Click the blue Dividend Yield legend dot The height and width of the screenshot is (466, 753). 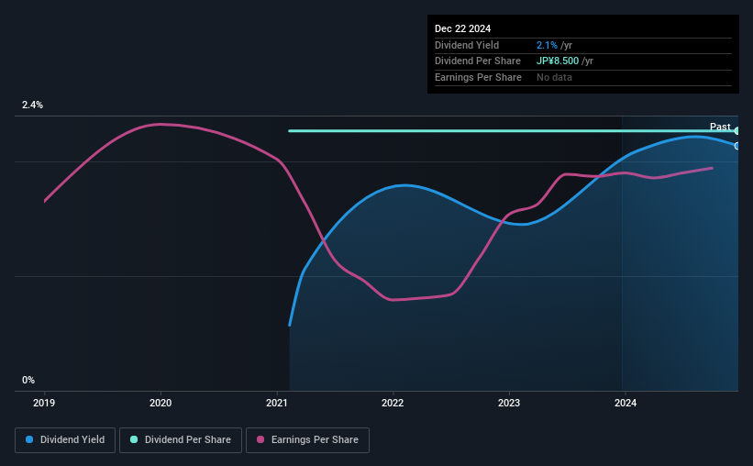29,439
